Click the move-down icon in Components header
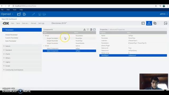This screenshot has height=95, width=169. pyautogui.click(x=88, y=30)
